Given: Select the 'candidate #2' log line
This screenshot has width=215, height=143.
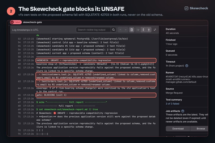Looking at the screenshot, I should [81, 50].
